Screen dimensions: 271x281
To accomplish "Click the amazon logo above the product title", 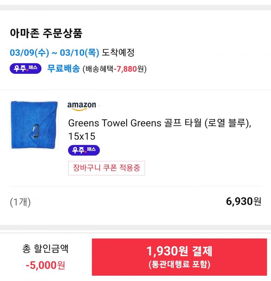I will tap(82, 106).
